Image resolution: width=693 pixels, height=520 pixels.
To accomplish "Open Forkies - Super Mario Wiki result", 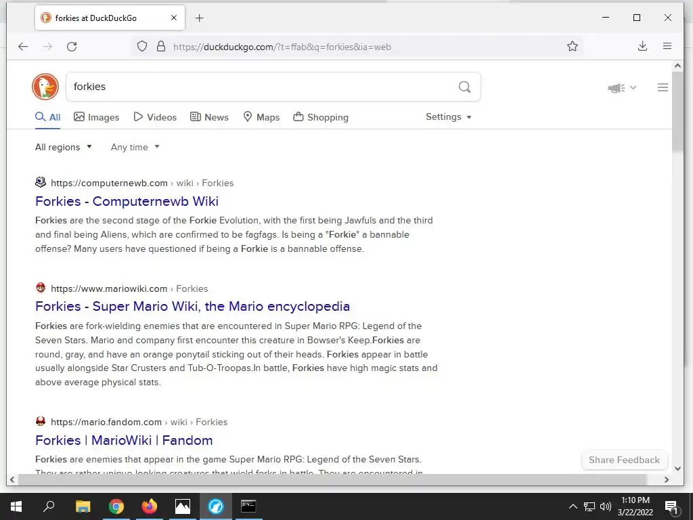I will pos(193,306).
